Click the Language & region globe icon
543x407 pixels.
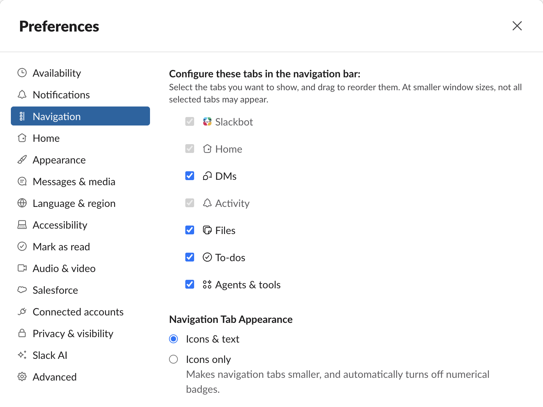pyautogui.click(x=22, y=203)
